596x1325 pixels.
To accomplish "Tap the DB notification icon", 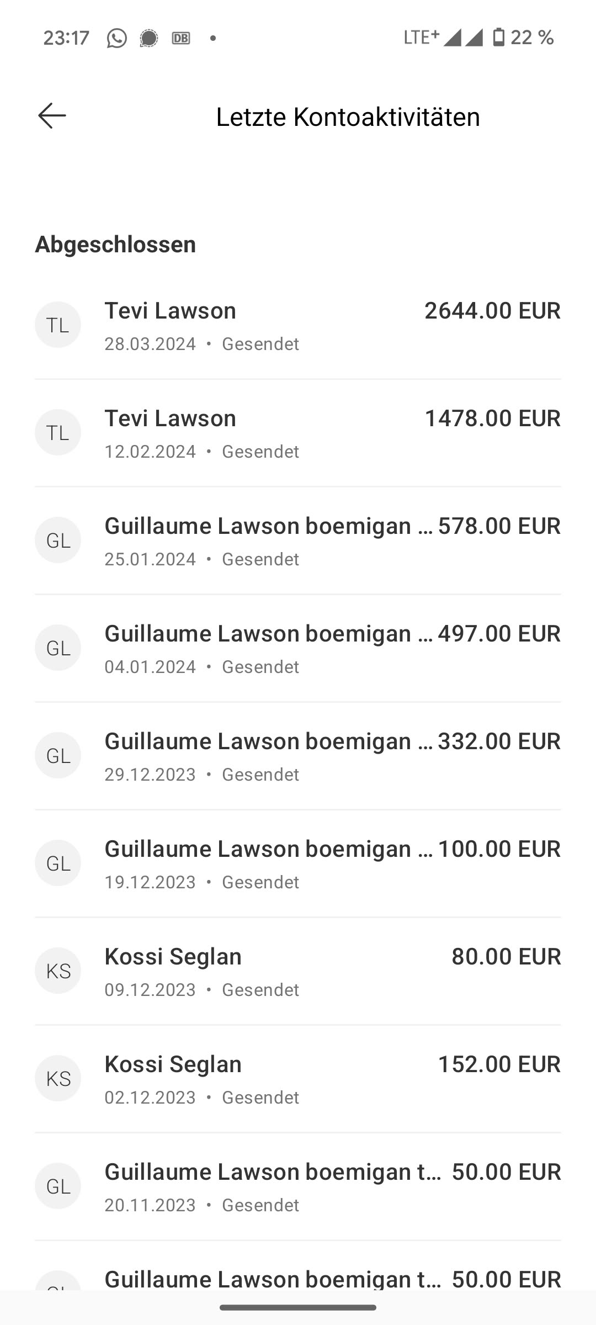I will pos(181,38).
